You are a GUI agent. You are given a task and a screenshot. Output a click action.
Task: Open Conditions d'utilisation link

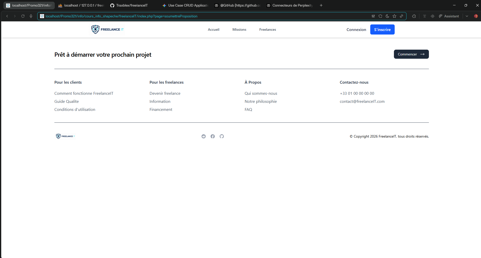[x=75, y=109]
